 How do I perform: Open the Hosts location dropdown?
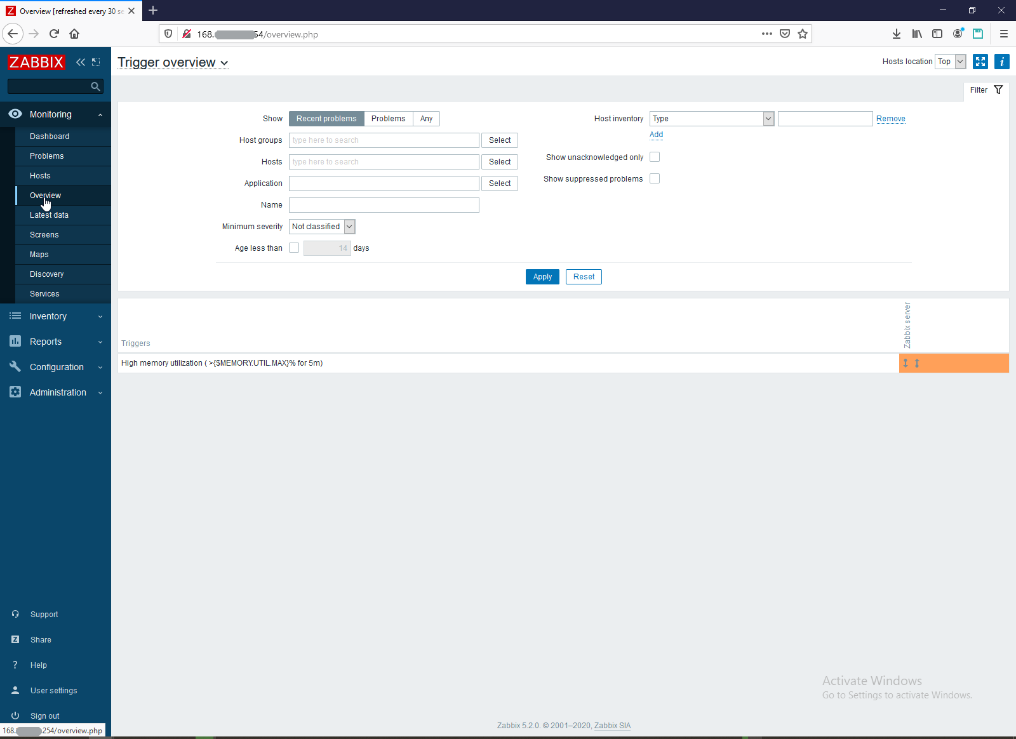pos(950,62)
